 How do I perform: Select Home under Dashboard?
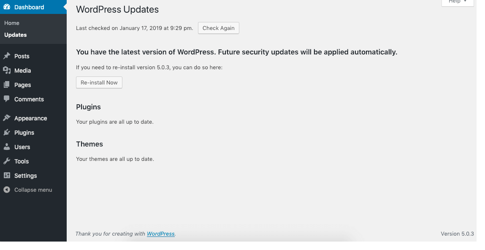[11, 23]
